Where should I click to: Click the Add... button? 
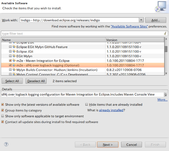[156, 20]
